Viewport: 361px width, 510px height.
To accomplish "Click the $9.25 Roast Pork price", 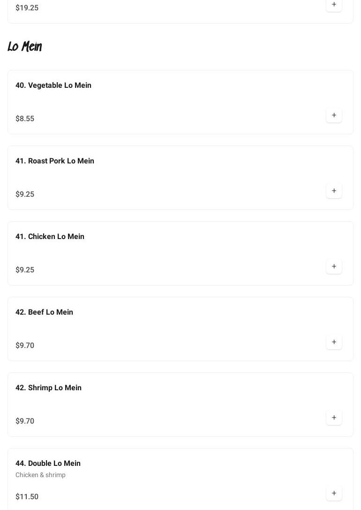I will click(25, 194).
